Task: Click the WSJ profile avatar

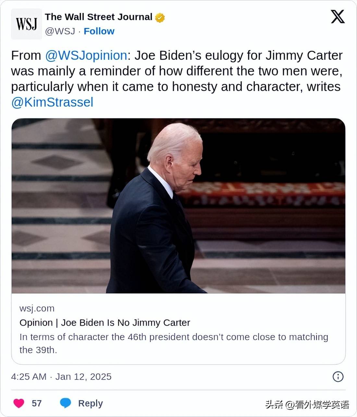Action: [x=26, y=24]
